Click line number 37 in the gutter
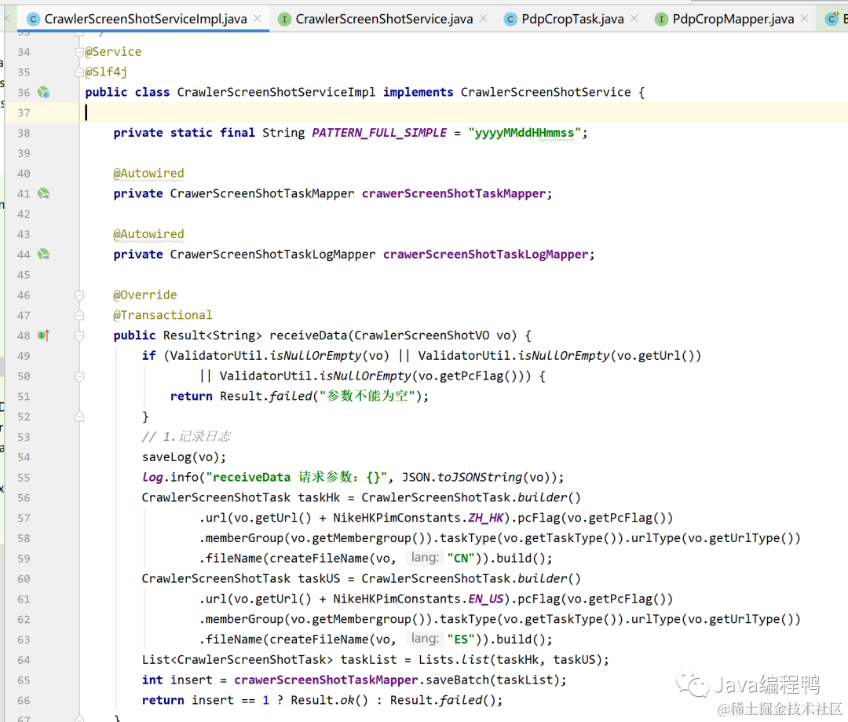The width and height of the screenshot is (848, 722). (x=24, y=112)
